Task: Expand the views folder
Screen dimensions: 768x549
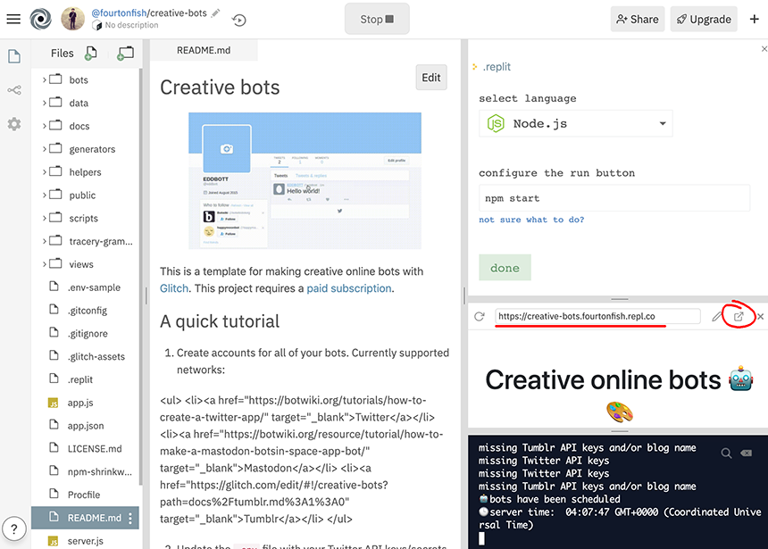Action: pos(44,264)
